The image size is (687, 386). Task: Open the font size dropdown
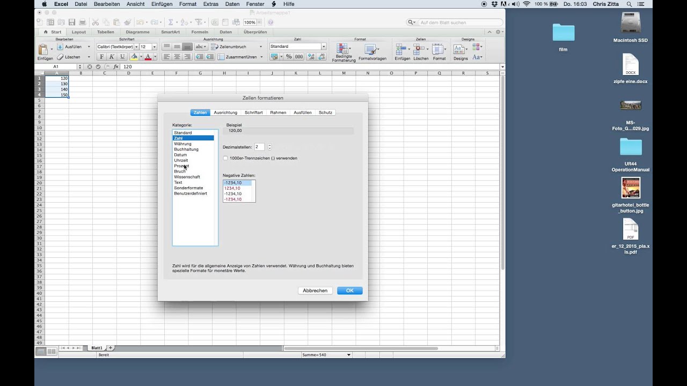(155, 47)
